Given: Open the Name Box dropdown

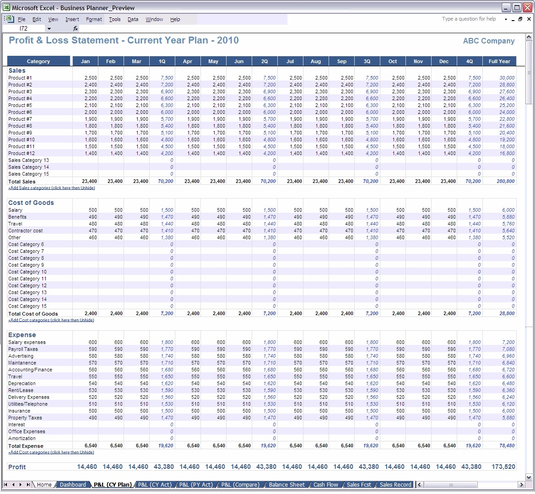Looking at the screenshot, I should coord(49,28).
